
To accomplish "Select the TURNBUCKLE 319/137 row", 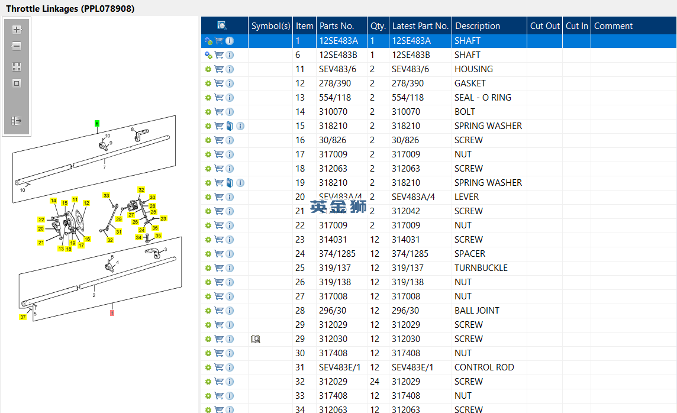I will pyautogui.click(x=481, y=268).
